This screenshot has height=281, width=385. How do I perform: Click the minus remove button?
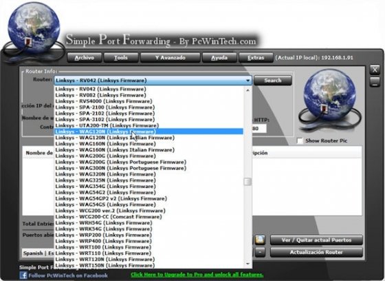[x=260, y=252]
